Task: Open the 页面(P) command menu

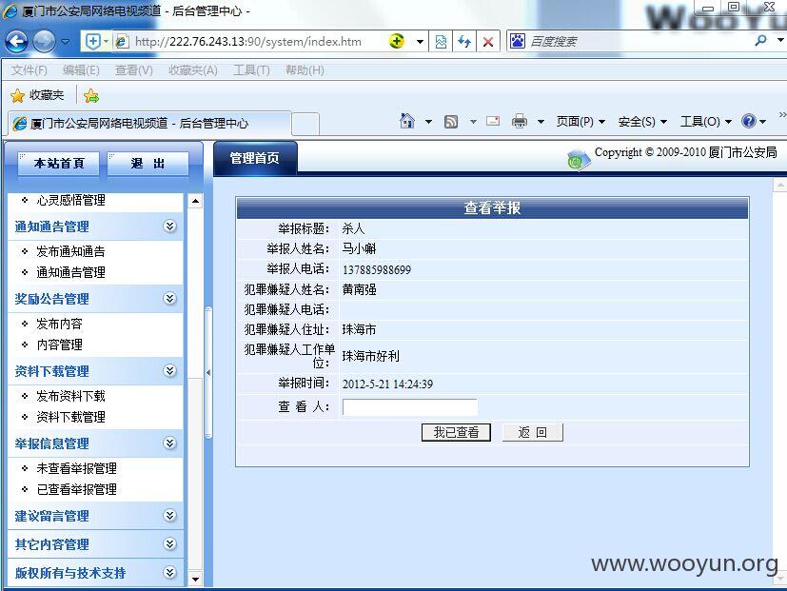Action: [x=580, y=122]
